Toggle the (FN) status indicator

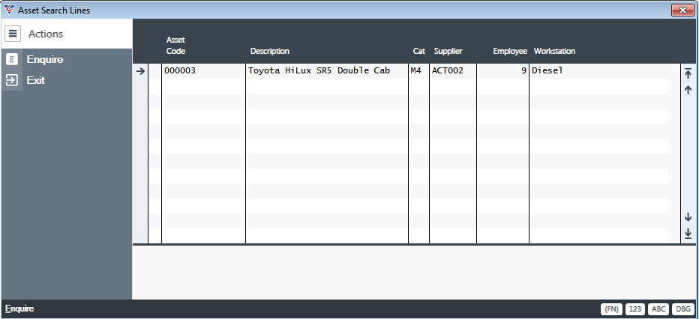point(612,309)
